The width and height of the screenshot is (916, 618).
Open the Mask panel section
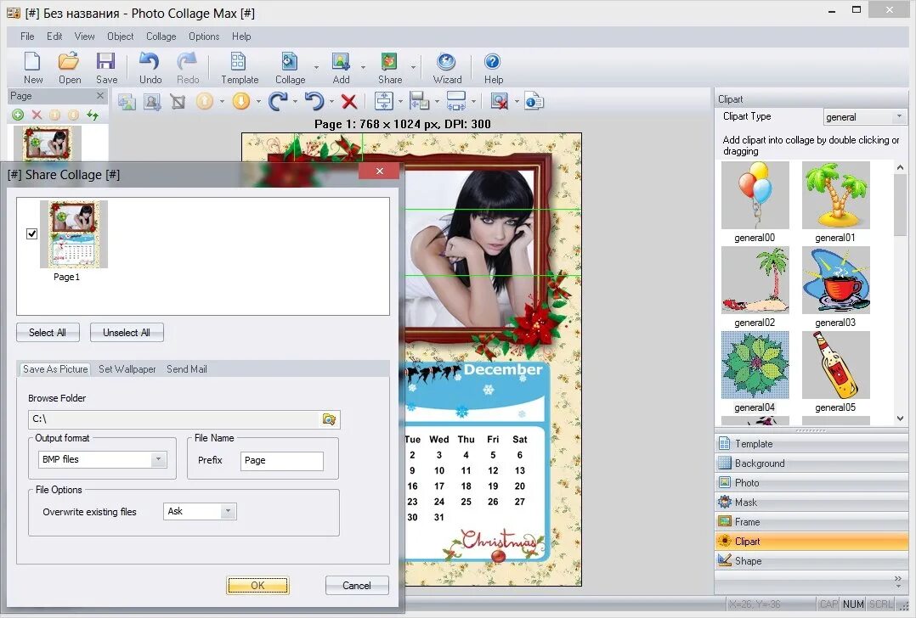pos(811,502)
